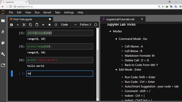Open the Tabs menu
This screenshot has width=182, height=102.
(x=57, y=12)
